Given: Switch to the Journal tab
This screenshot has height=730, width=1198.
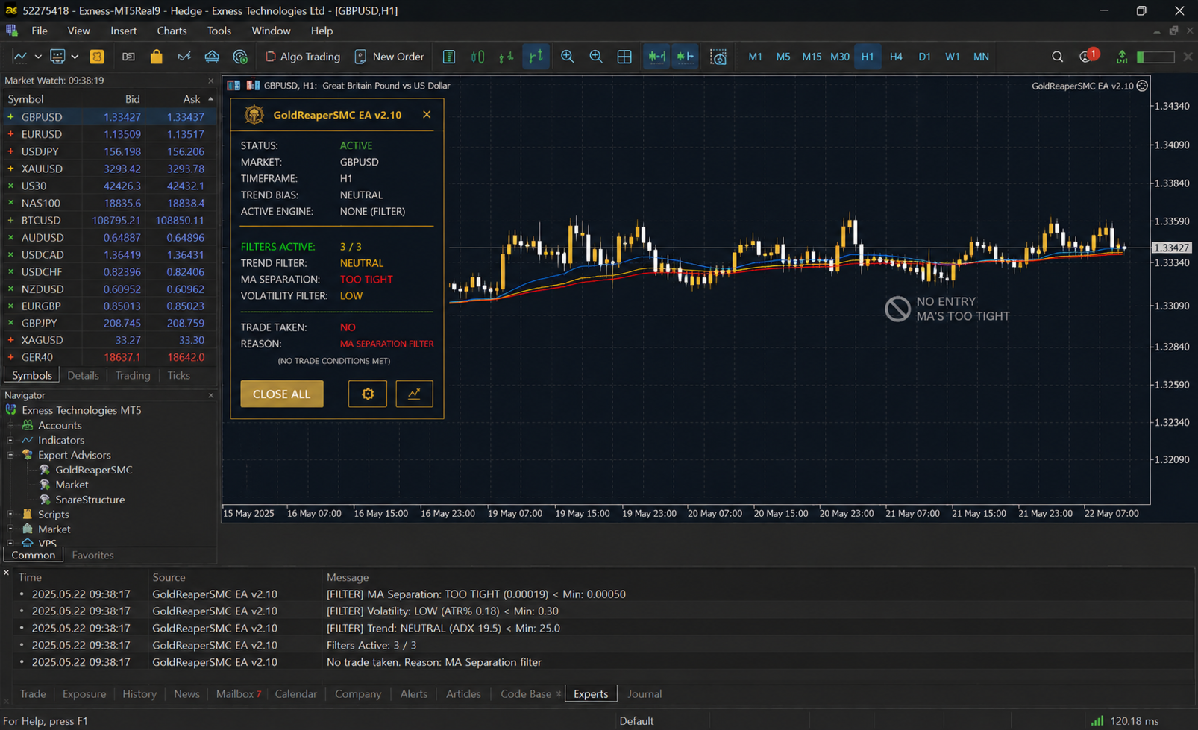Looking at the screenshot, I should point(645,694).
